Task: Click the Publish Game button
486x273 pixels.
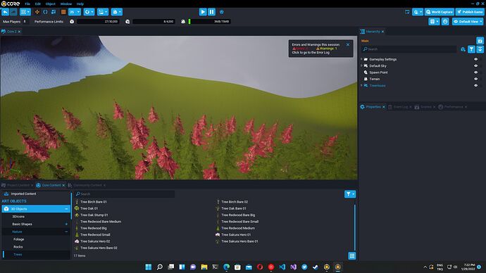Action: [470, 12]
